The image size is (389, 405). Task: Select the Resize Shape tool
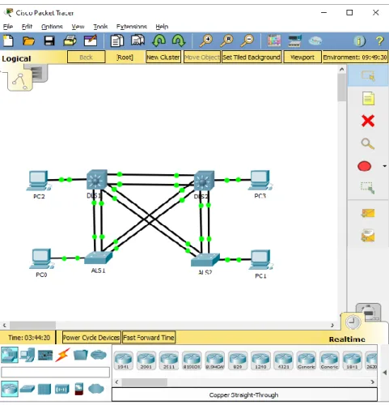pos(368,188)
